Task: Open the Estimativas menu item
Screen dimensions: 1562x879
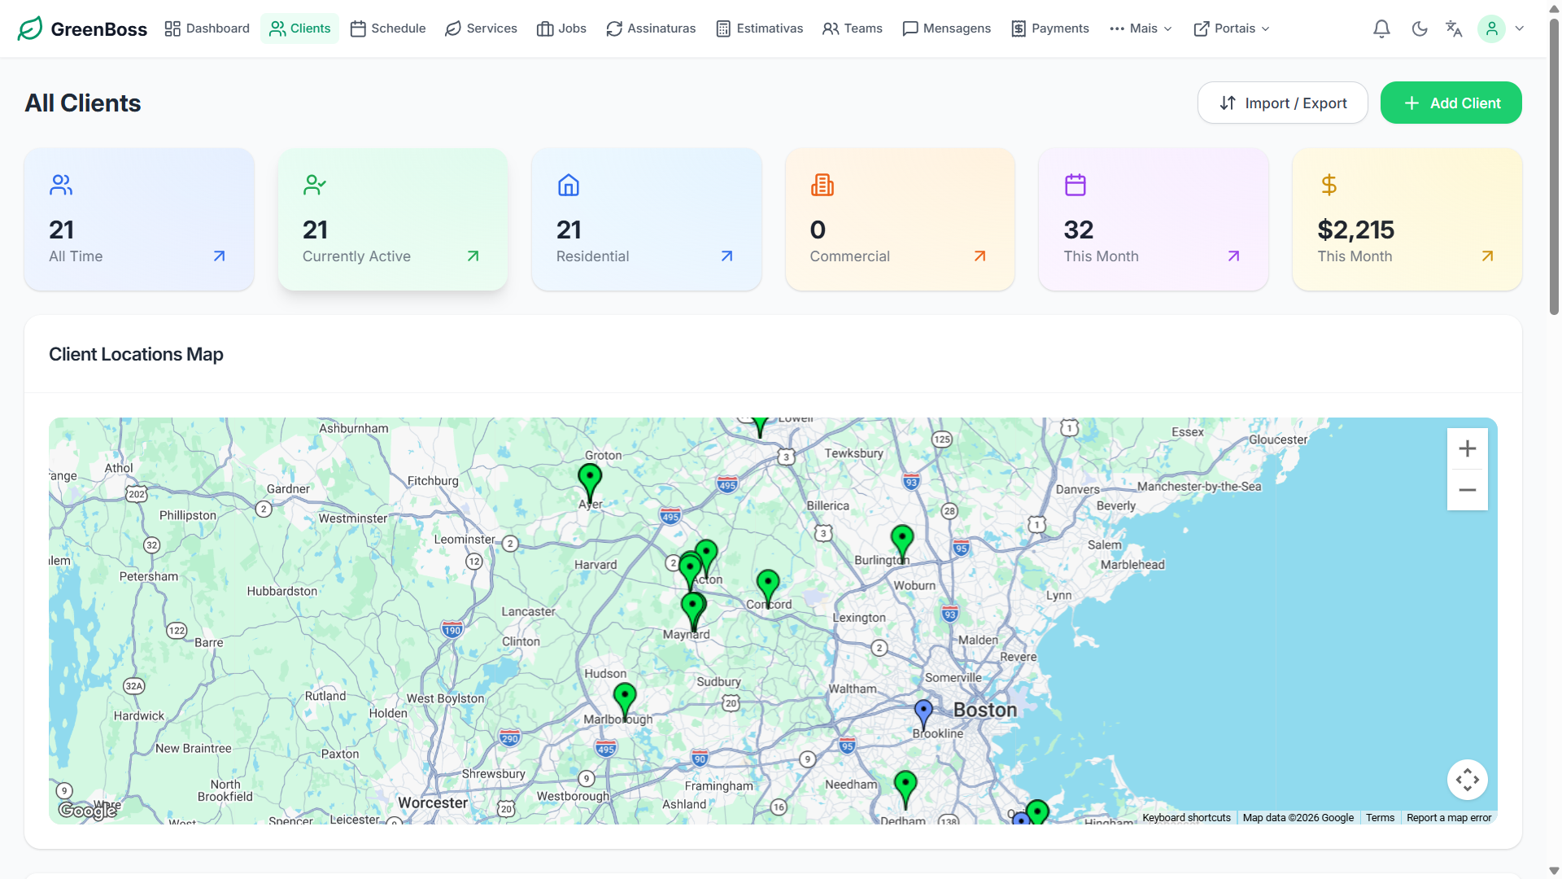Action: click(x=759, y=28)
